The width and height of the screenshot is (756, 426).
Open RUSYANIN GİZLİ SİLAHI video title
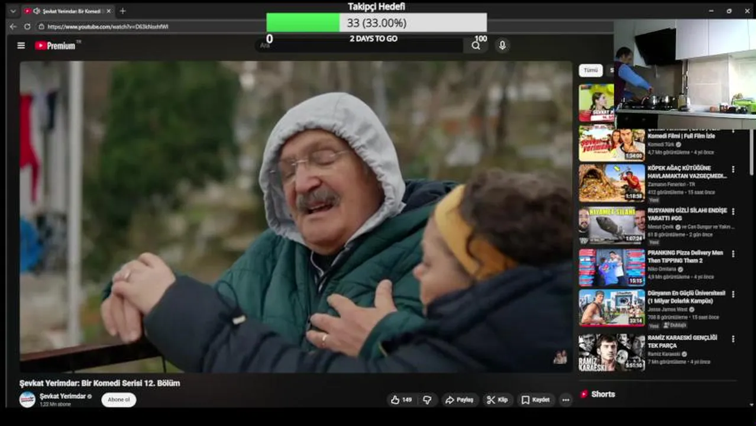click(687, 214)
